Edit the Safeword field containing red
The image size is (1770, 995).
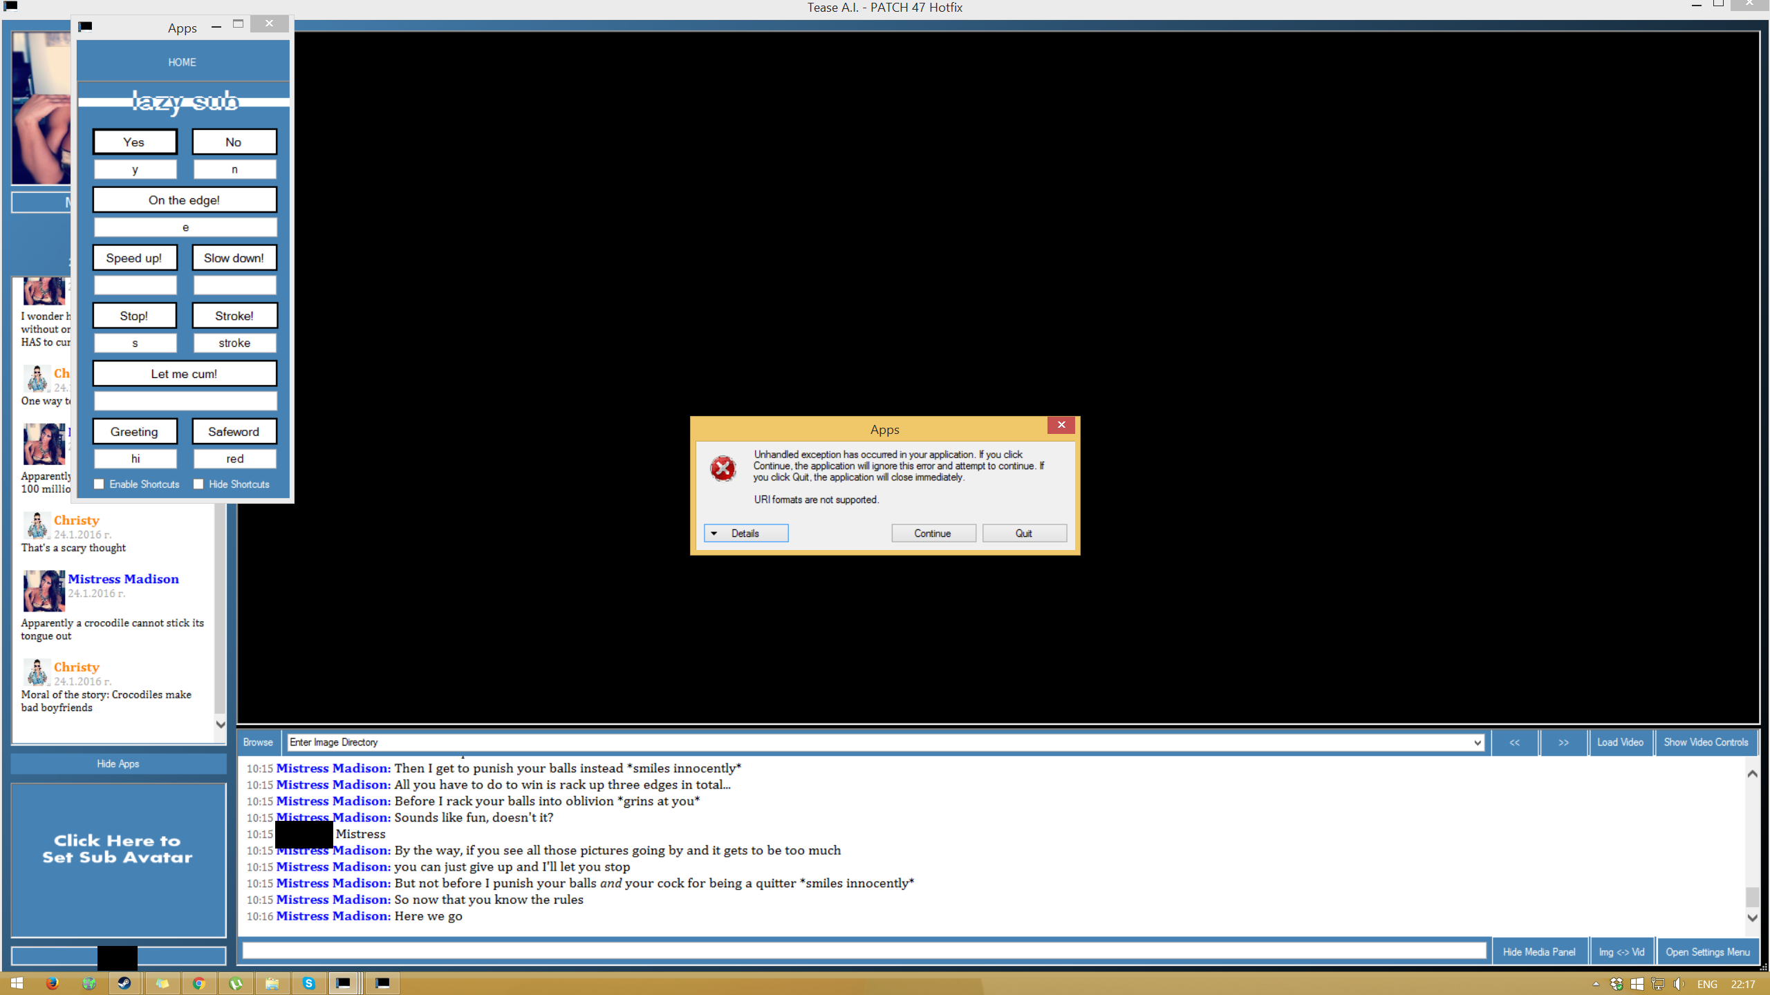[235, 459]
